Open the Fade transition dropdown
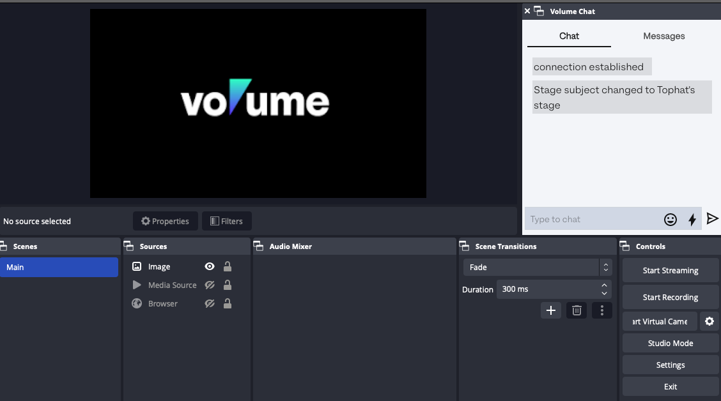Screen dimensions: 721x401 click(538, 267)
